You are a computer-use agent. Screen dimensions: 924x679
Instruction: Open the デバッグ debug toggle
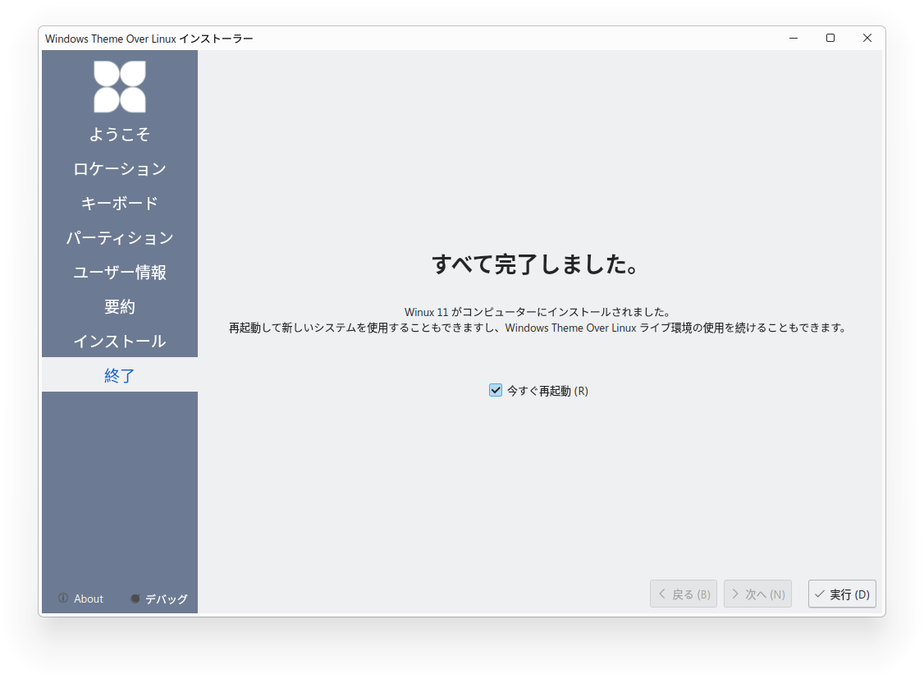click(x=159, y=599)
